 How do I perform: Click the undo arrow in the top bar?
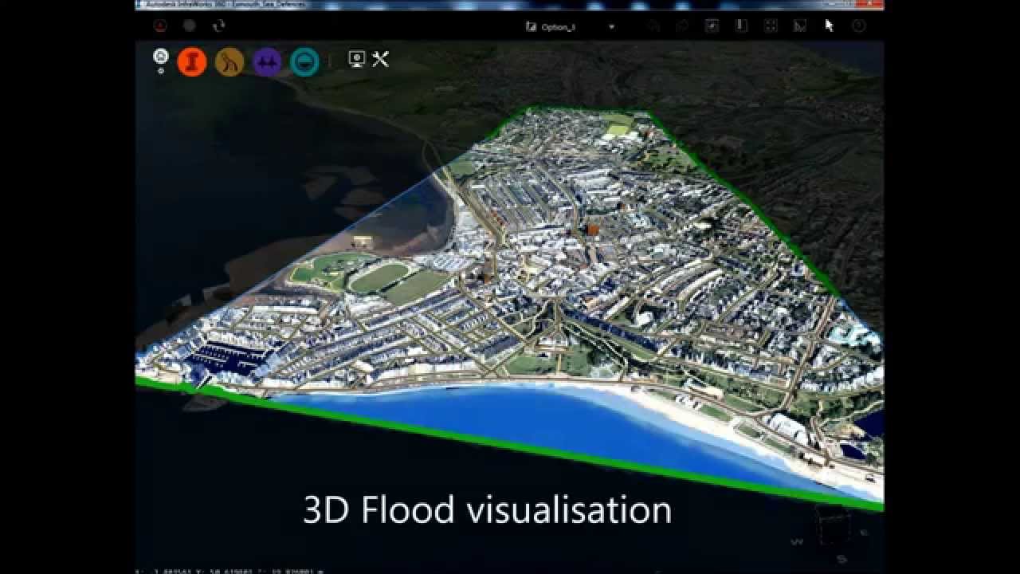point(654,26)
